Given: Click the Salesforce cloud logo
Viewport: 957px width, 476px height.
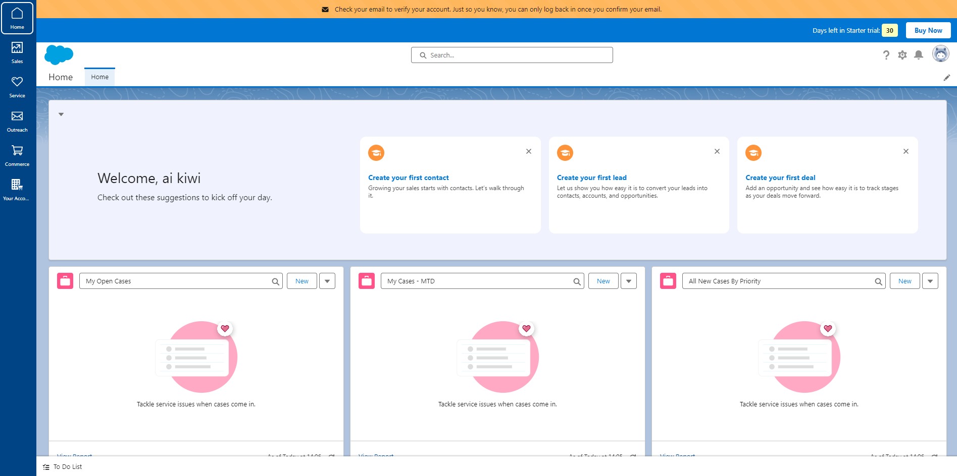Looking at the screenshot, I should [x=59, y=54].
